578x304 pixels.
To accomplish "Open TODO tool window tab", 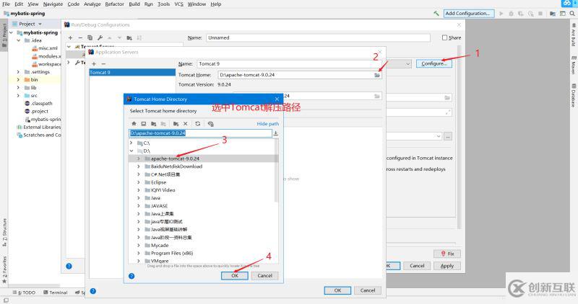I will (x=25, y=292).
